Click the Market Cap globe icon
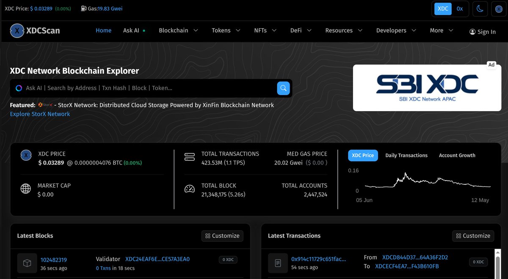 coord(26,189)
